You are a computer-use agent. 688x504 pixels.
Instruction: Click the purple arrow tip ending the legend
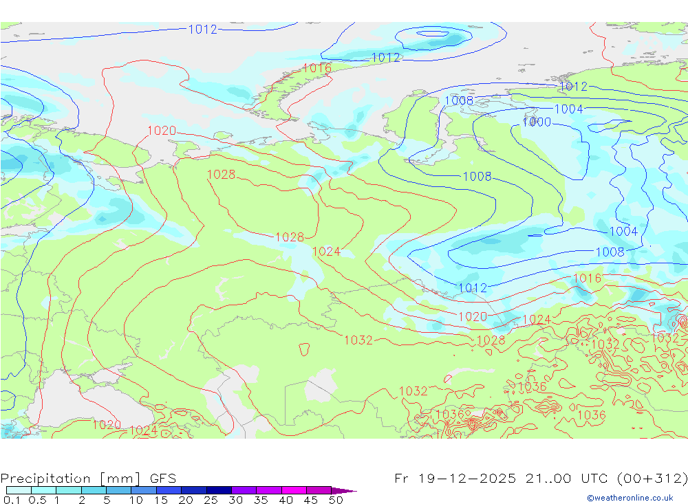tap(344, 491)
